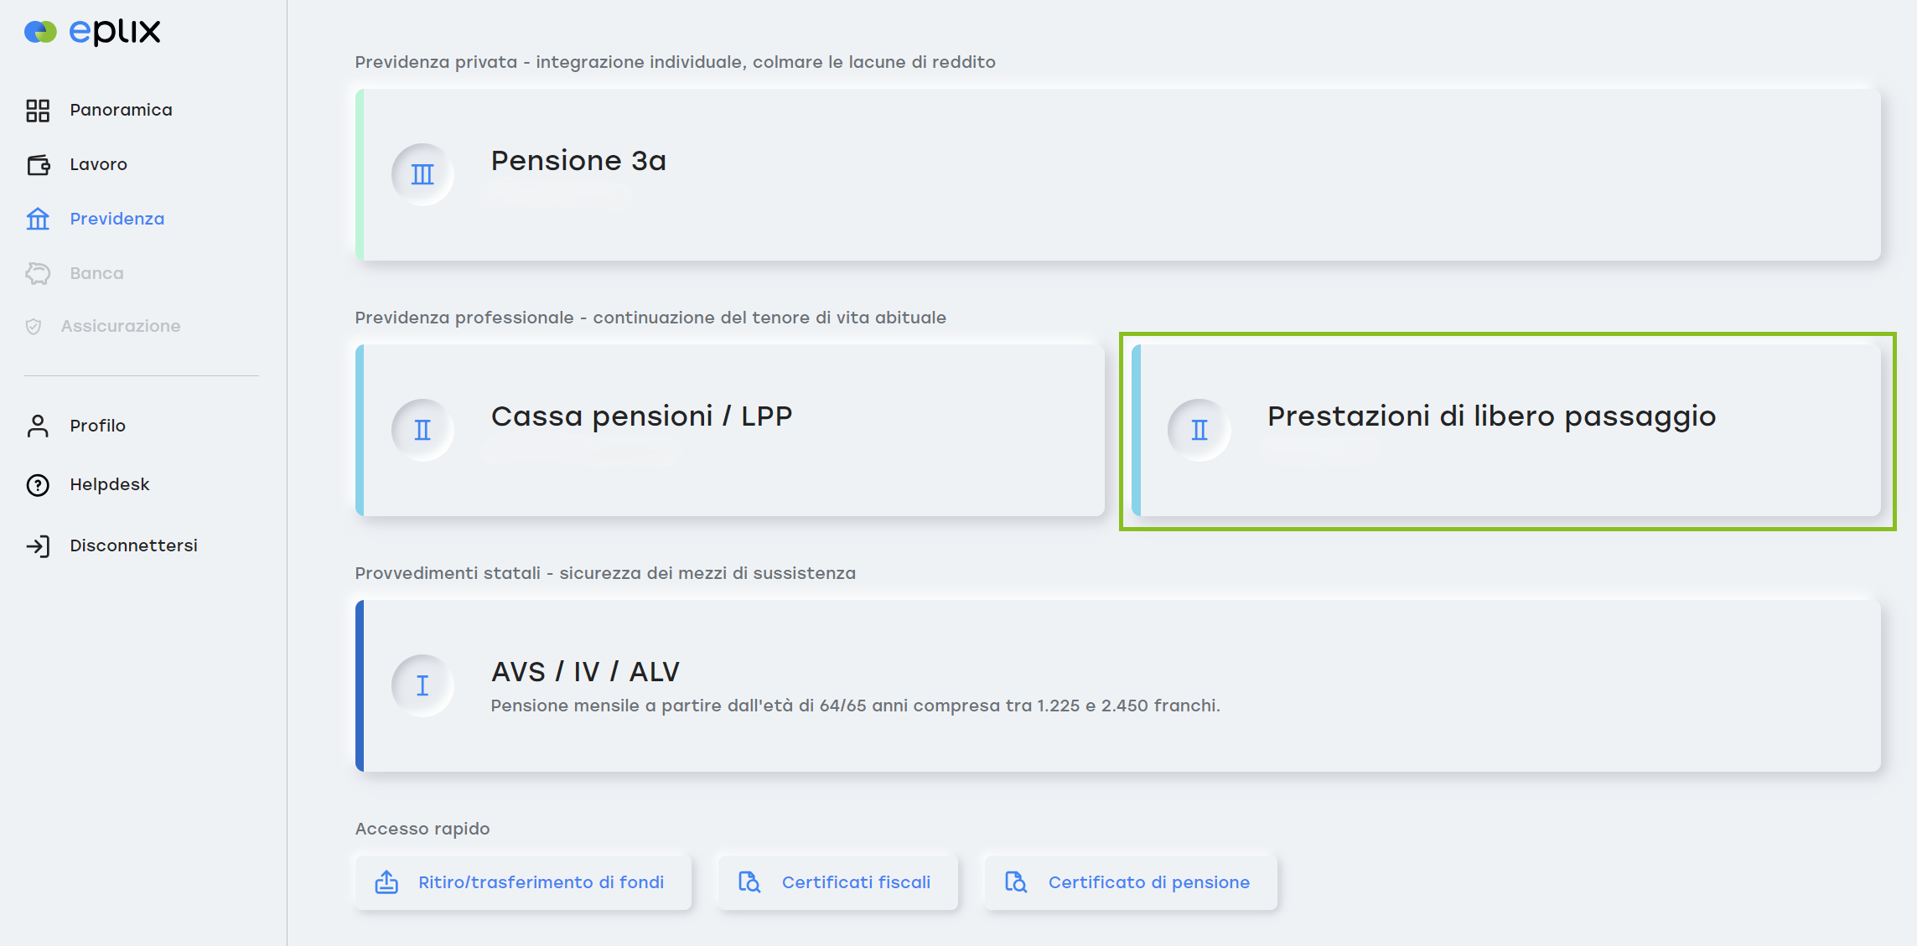Open the Panoramica menu item

click(x=121, y=111)
